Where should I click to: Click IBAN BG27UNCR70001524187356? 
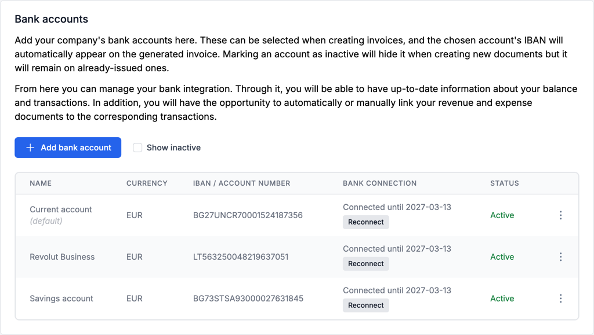click(x=248, y=215)
